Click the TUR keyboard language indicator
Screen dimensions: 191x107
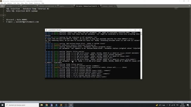177,105
